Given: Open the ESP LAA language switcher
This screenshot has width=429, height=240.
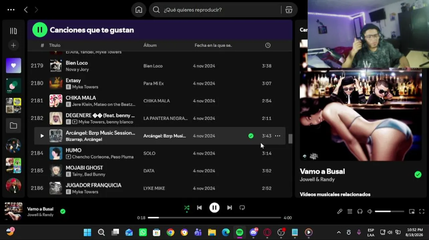Looking at the screenshot, I should [x=371, y=232].
